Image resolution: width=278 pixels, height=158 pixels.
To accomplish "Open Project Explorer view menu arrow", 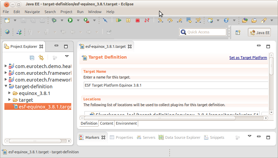I will [x=67, y=56].
